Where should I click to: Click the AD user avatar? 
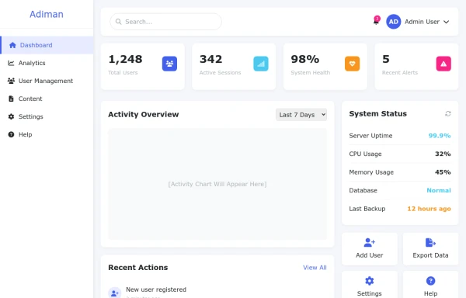pos(394,22)
